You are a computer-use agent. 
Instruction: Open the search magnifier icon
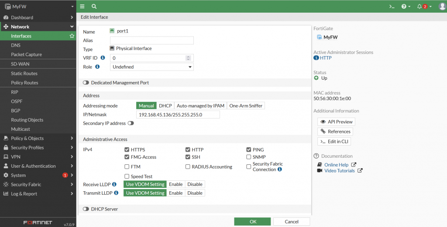click(94, 6)
